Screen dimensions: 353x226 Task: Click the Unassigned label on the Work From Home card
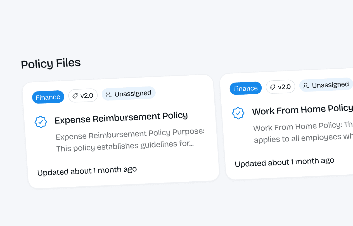pyautogui.click(x=330, y=85)
